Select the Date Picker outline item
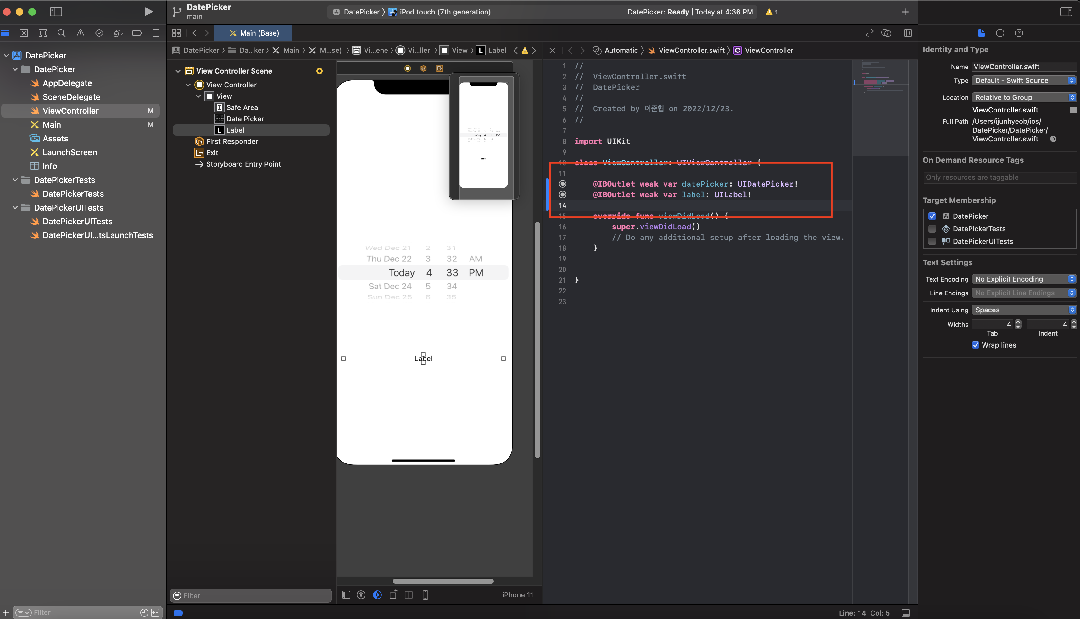 (245, 118)
